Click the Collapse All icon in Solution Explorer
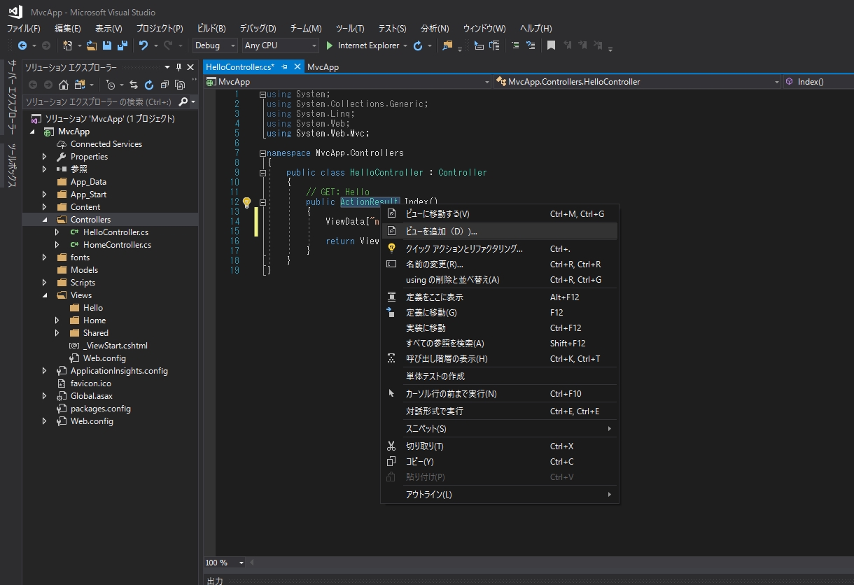 tap(165, 84)
